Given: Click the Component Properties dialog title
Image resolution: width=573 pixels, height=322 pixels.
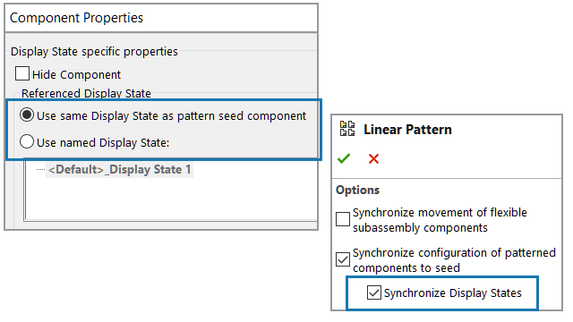Looking at the screenshot, I should click(x=76, y=18).
